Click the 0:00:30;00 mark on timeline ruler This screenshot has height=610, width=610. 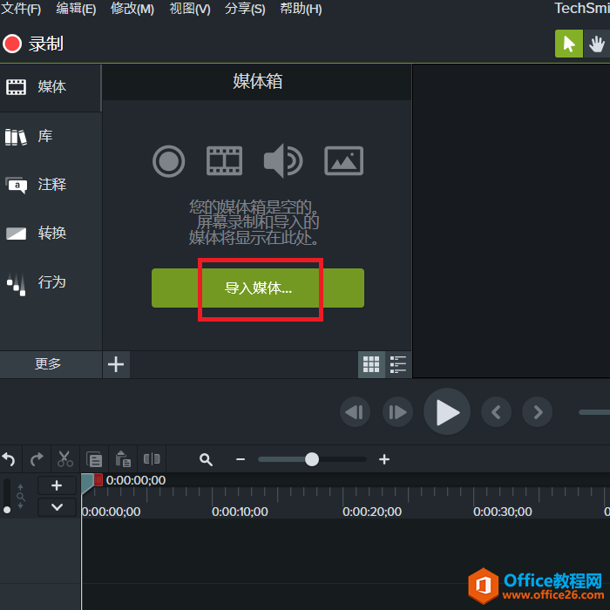pos(503,512)
